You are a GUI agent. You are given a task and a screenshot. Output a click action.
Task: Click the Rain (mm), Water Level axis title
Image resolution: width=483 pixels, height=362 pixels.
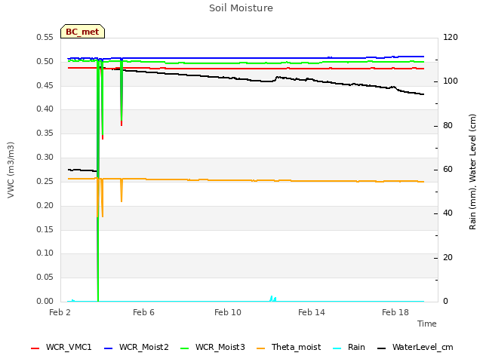pyautogui.click(x=472, y=172)
